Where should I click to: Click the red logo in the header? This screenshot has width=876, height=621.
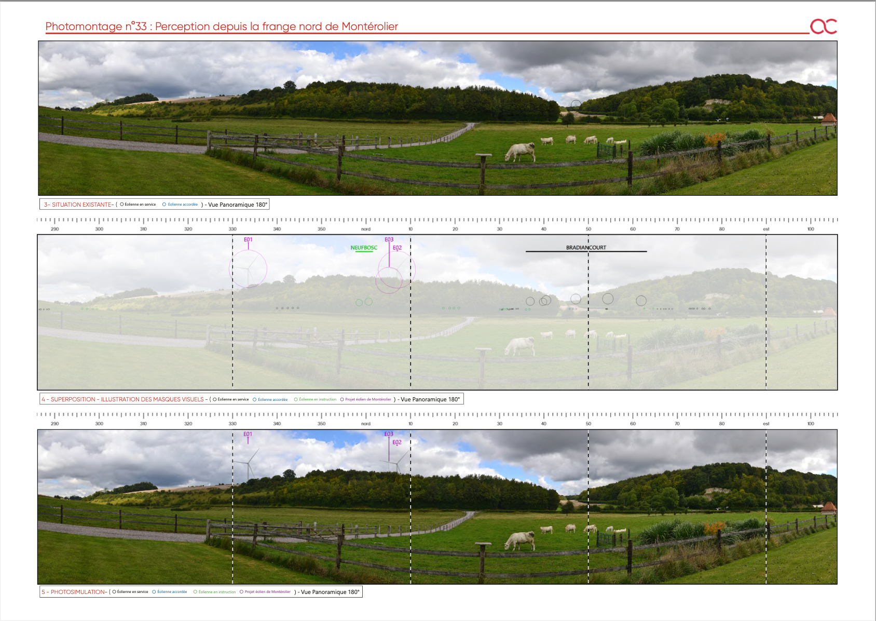(824, 26)
